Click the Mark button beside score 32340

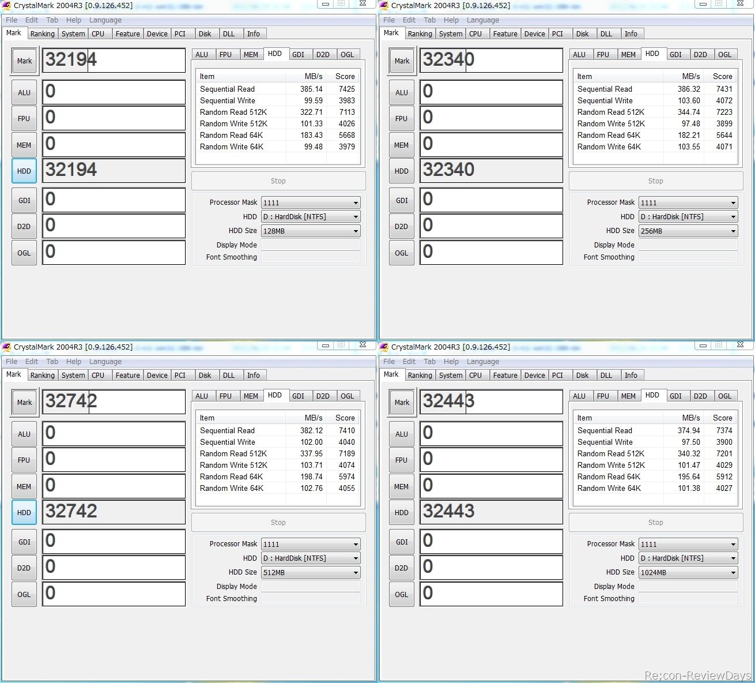(402, 61)
